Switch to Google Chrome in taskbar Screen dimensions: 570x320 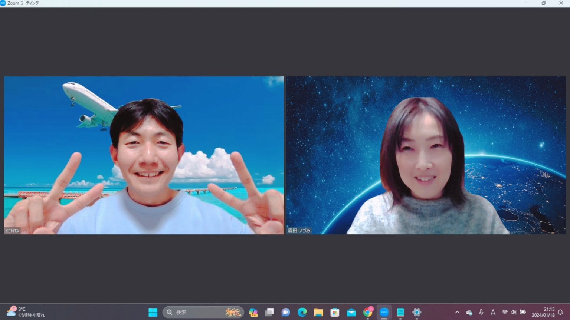[367, 312]
